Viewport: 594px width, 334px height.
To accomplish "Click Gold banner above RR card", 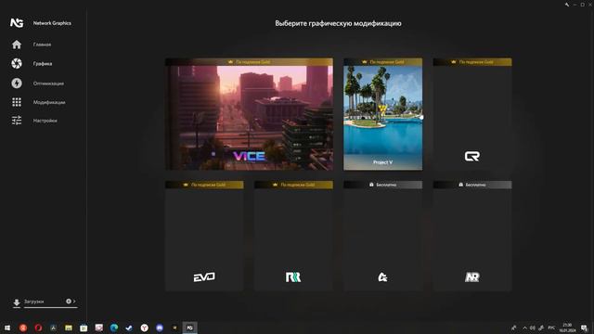I will (x=293, y=185).
